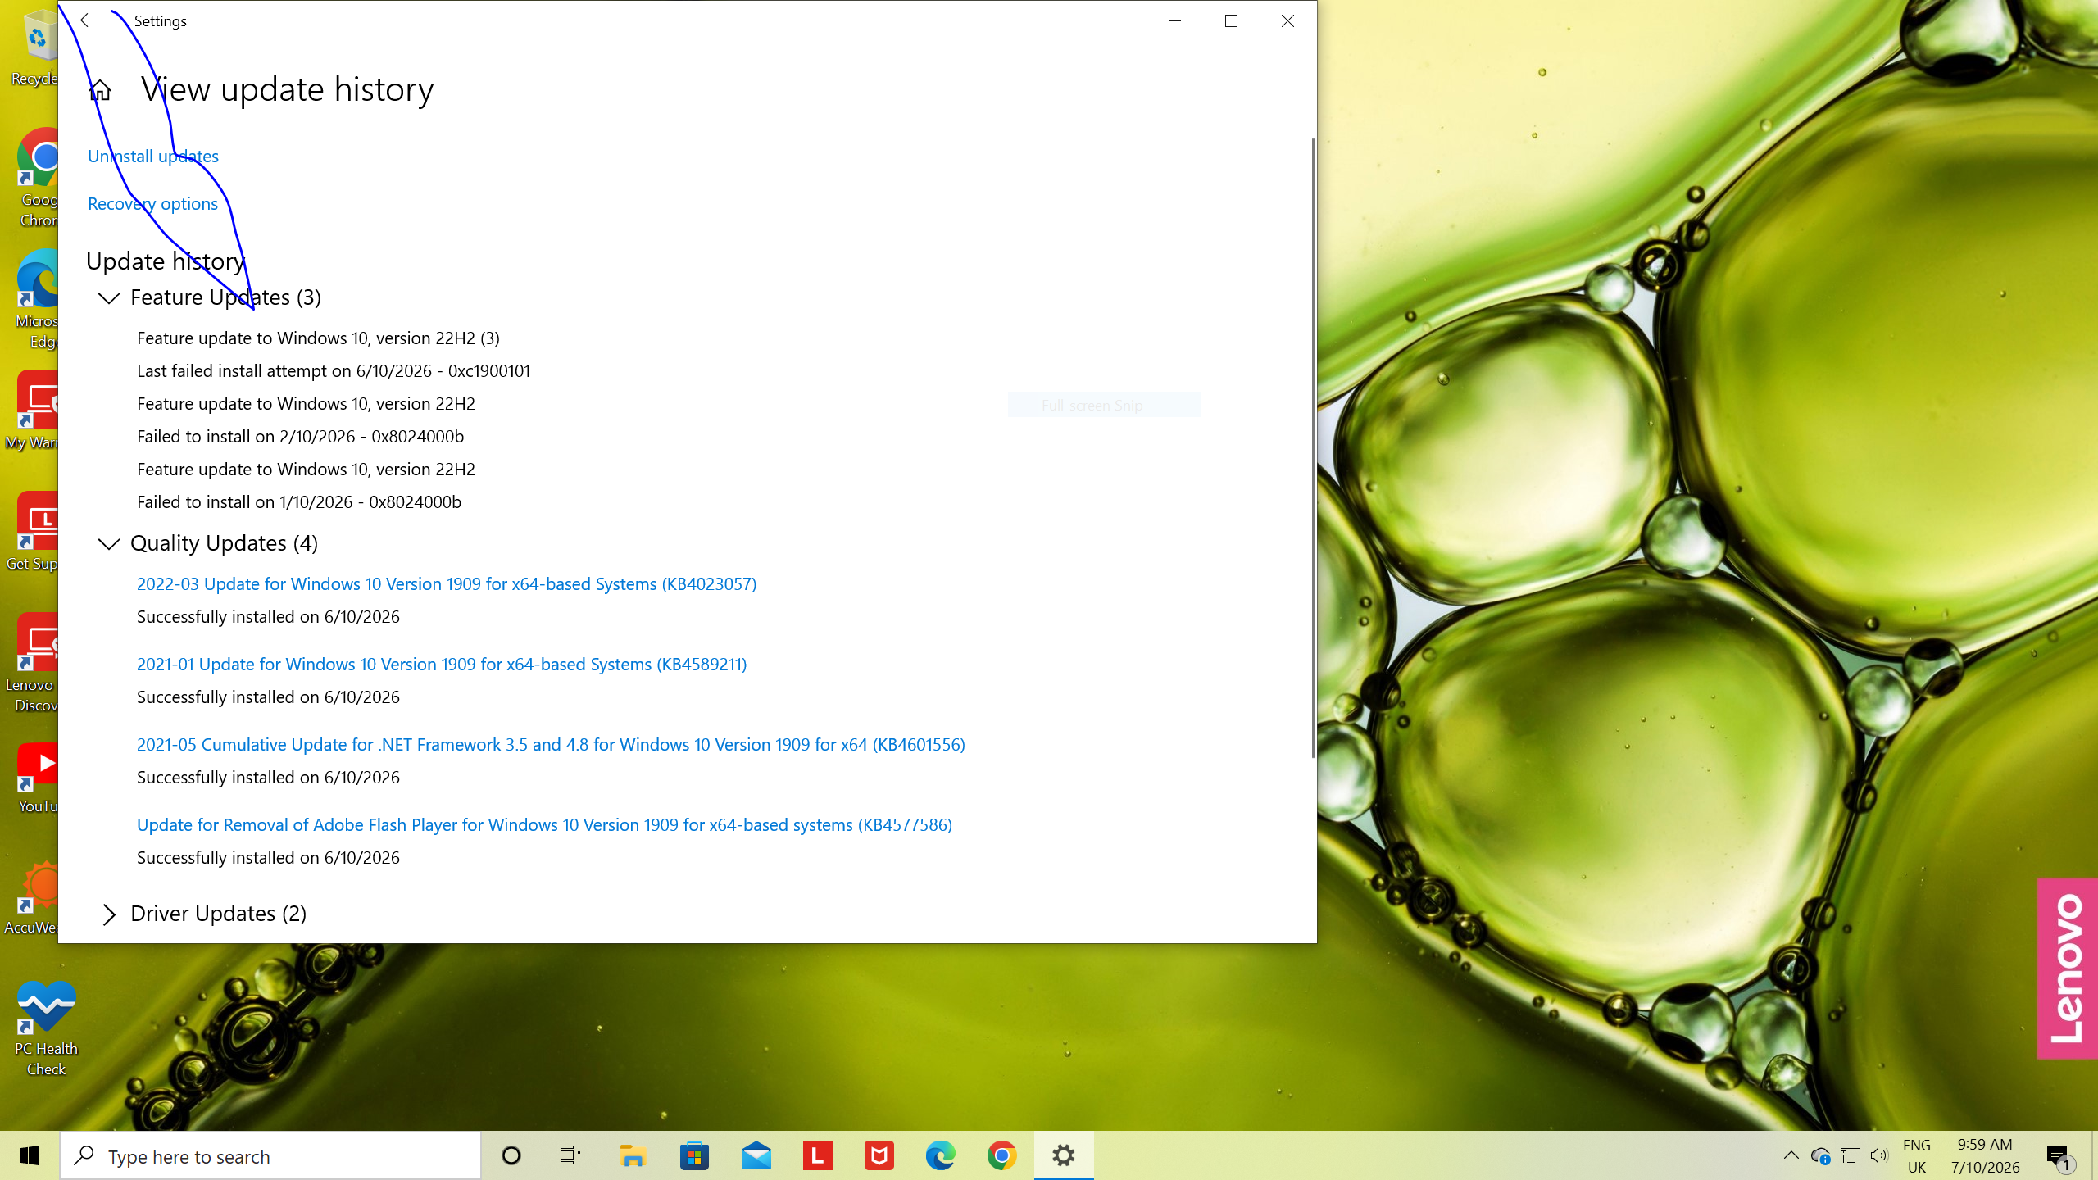Select 'Failed to install on 2/10/2026' line
This screenshot has width=2098, height=1180.
click(x=301, y=436)
